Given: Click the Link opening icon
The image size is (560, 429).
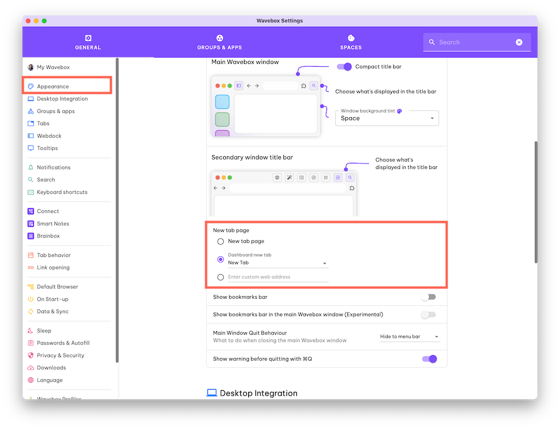Looking at the screenshot, I should tap(31, 268).
